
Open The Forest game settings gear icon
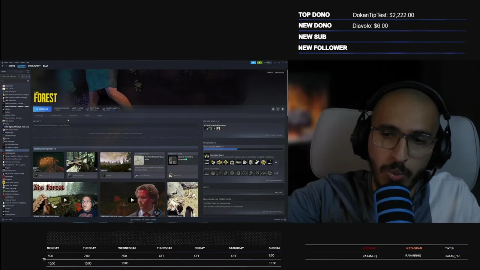(x=273, y=109)
